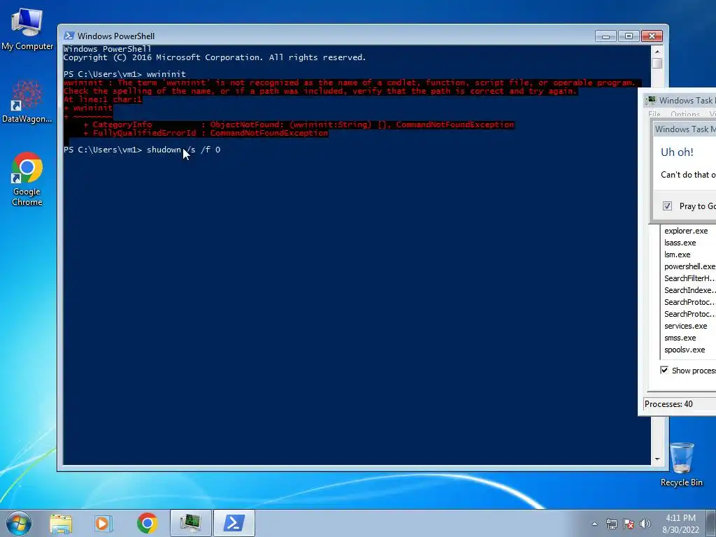This screenshot has height=537, width=716.
Task: Minimize the Windows PowerShell window
Action: (x=606, y=36)
